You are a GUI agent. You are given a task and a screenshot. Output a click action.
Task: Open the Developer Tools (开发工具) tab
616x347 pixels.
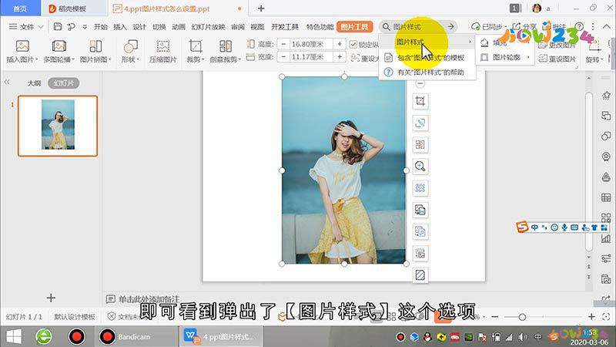(284, 27)
